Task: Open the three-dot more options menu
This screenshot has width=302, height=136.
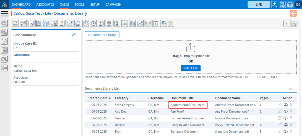Action: click(286, 24)
